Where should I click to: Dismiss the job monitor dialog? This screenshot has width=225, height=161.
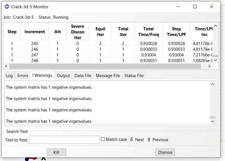(x=165, y=152)
